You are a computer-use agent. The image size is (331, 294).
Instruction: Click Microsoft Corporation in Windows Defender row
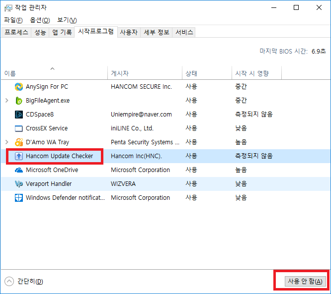coord(140,198)
